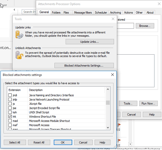Check the ksh UNIX Shell Script box
The height and width of the screenshot is (150, 162).
[10, 112]
